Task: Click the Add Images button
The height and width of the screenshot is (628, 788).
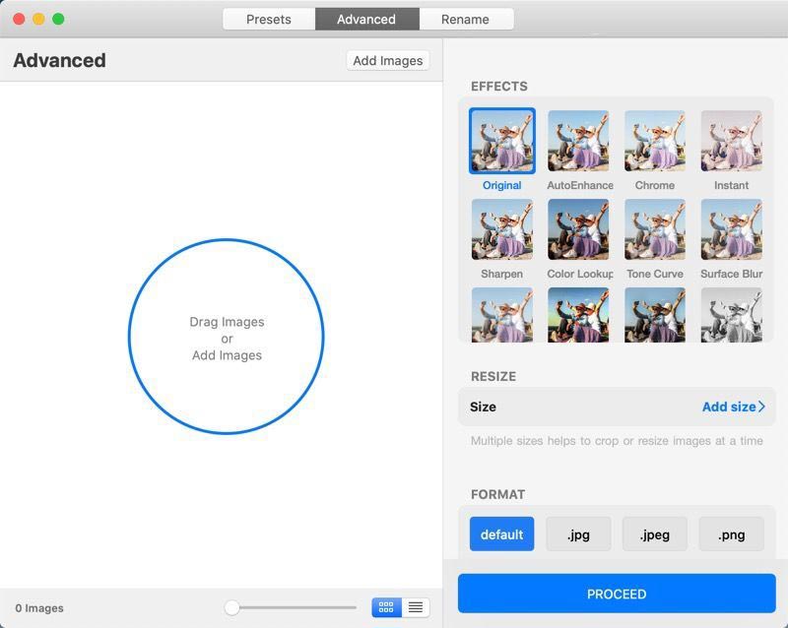Action: 388,61
